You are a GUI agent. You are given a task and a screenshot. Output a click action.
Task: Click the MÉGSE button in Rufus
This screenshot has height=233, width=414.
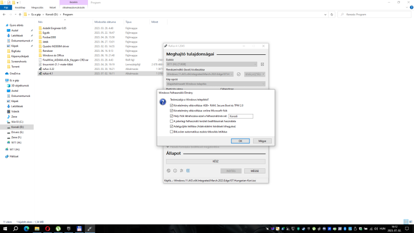point(255,171)
